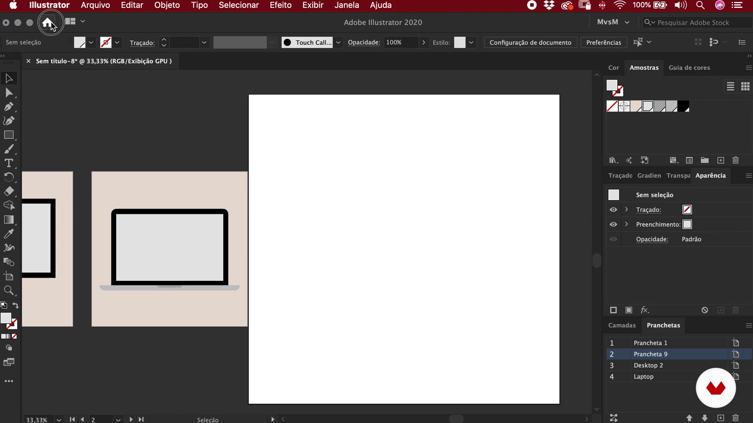Select the Gradient tool
This screenshot has width=753, height=423.
tap(9, 220)
